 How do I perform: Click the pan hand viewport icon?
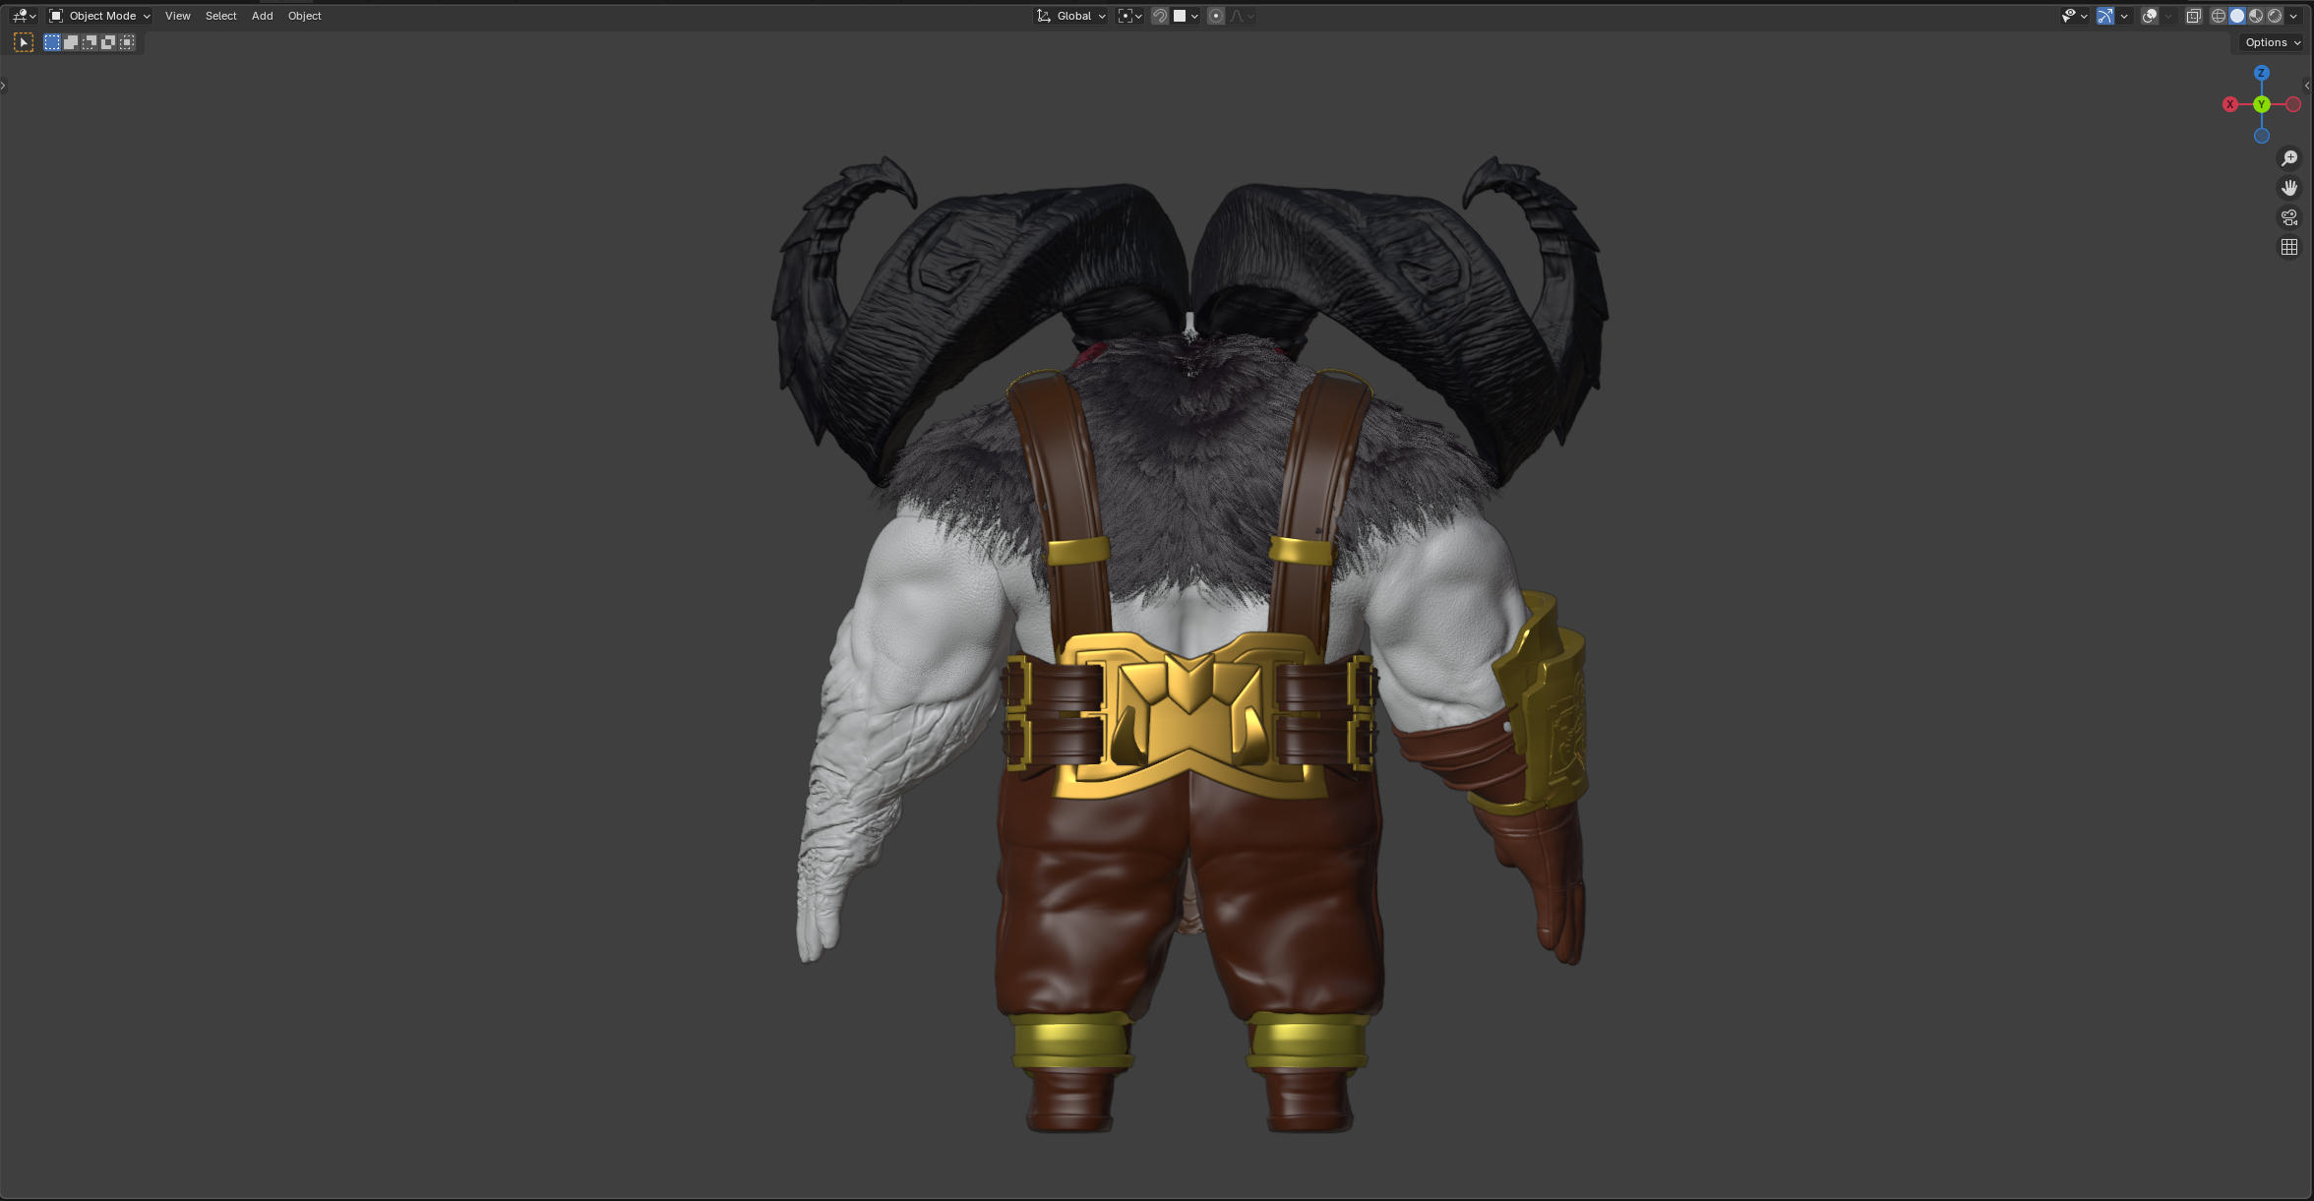(2289, 188)
